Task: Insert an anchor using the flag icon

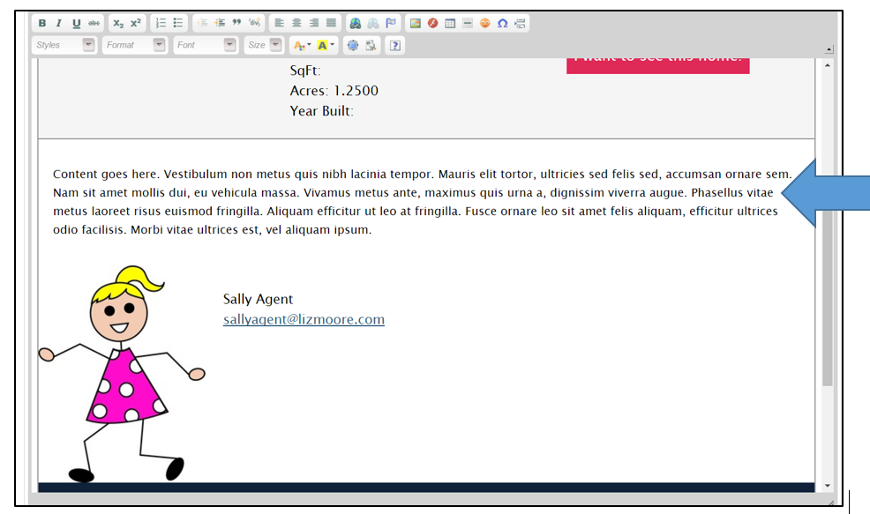Action: pyautogui.click(x=391, y=24)
